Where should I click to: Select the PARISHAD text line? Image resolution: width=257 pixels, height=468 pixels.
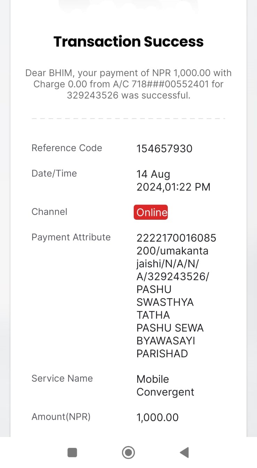click(x=162, y=353)
